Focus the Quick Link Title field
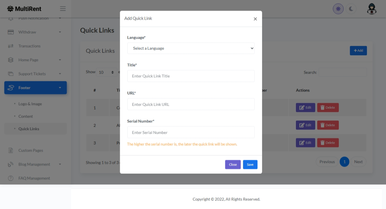Screen dimensions: 386x209 (191, 76)
